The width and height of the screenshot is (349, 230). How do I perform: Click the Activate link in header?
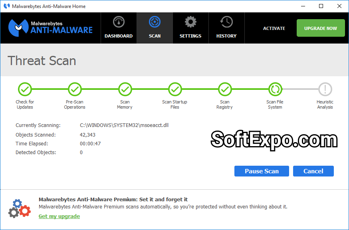274,28
